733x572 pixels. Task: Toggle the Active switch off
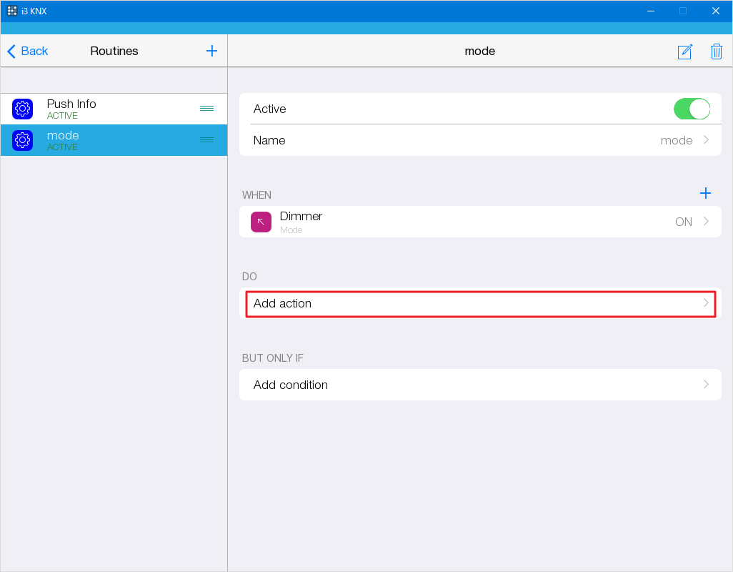(x=691, y=109)
